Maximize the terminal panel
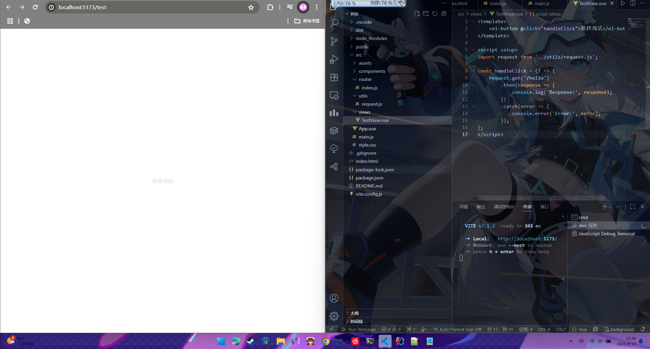The height and width of the screenshot is (349, 650). click(x=632, y=206)
